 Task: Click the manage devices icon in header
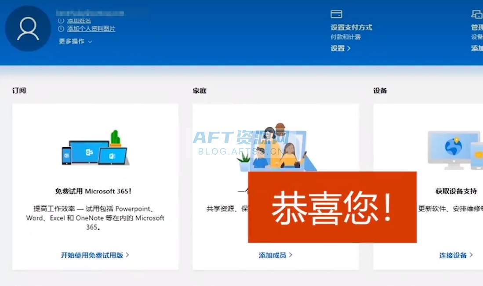(476, 14)
